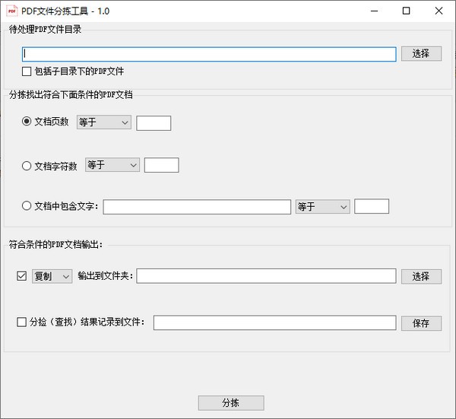Minimize the PDF文件分拣工具 window
This screenshot has width=456, height=419.
pyautogui.click(x=374, y=11)
